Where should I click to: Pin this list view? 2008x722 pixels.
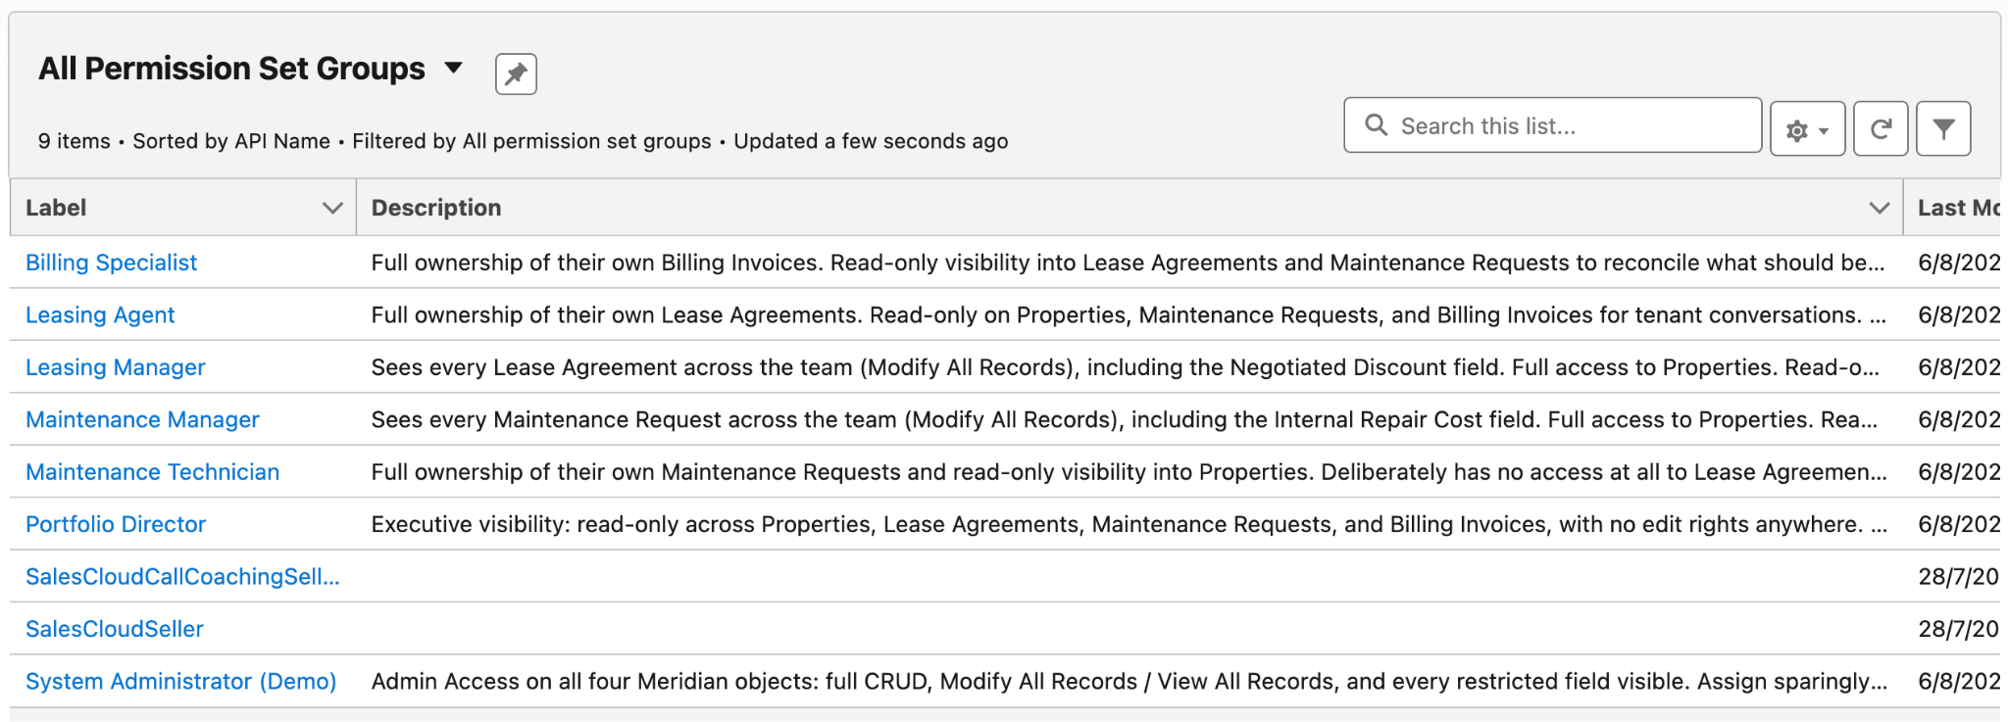[516, 73]
